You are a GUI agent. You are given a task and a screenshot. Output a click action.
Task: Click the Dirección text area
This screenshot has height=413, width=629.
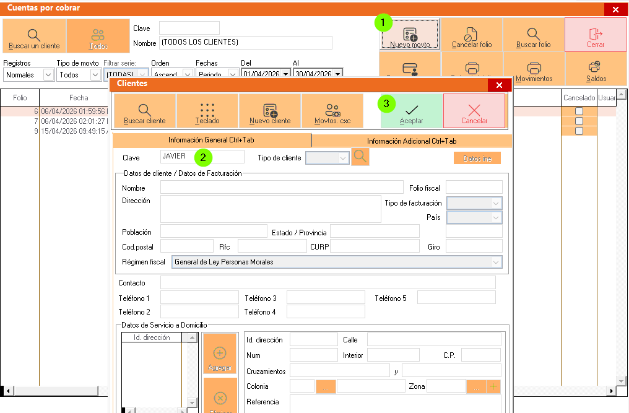point(271,209)
